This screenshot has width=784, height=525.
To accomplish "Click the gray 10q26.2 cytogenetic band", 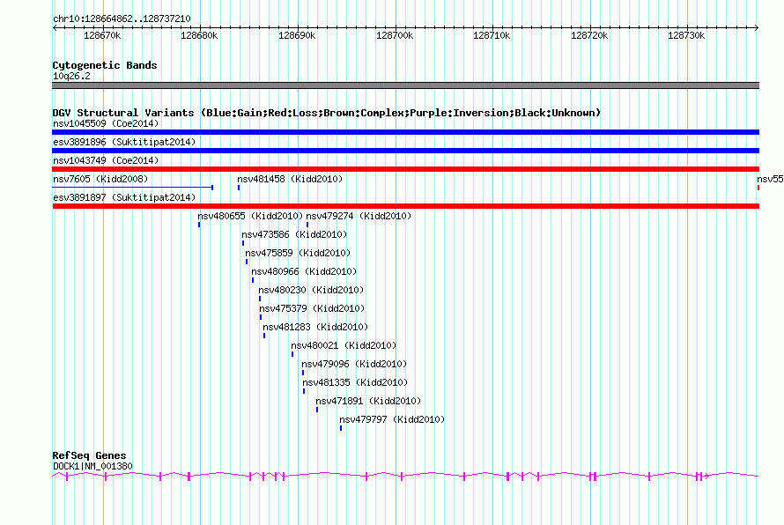I will (405, 85).
